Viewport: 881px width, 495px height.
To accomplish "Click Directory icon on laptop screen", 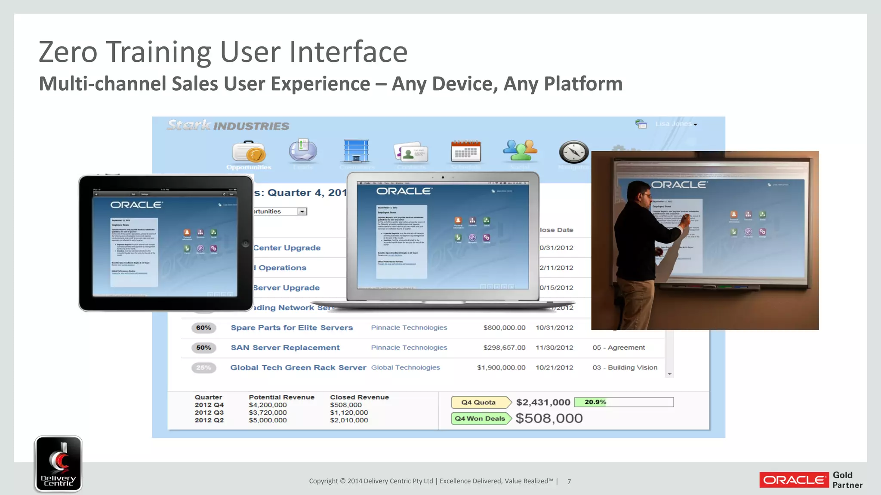I will pos(472,221).
